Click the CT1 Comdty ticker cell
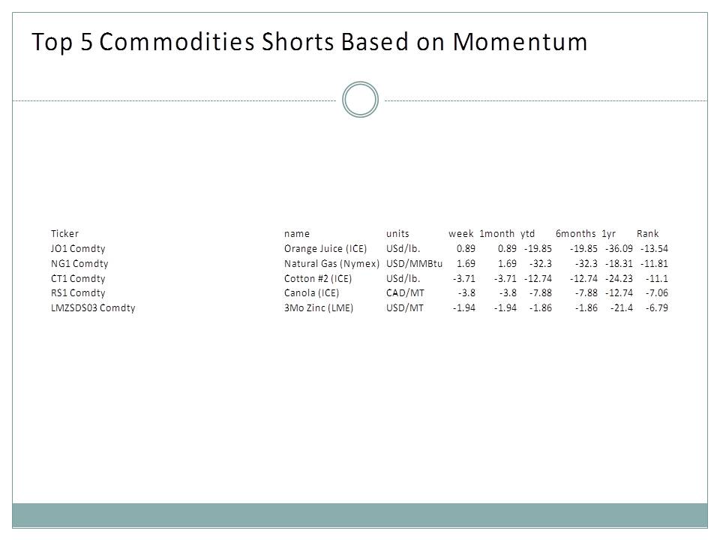The height and width of the screenshot is (540, 720). pos(78,279)
